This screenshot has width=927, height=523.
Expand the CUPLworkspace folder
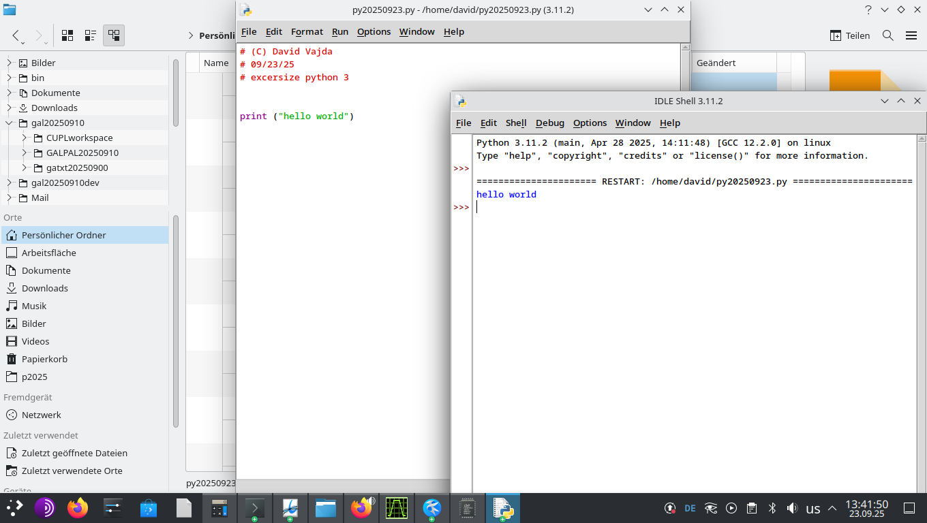(x=25, y=138)
